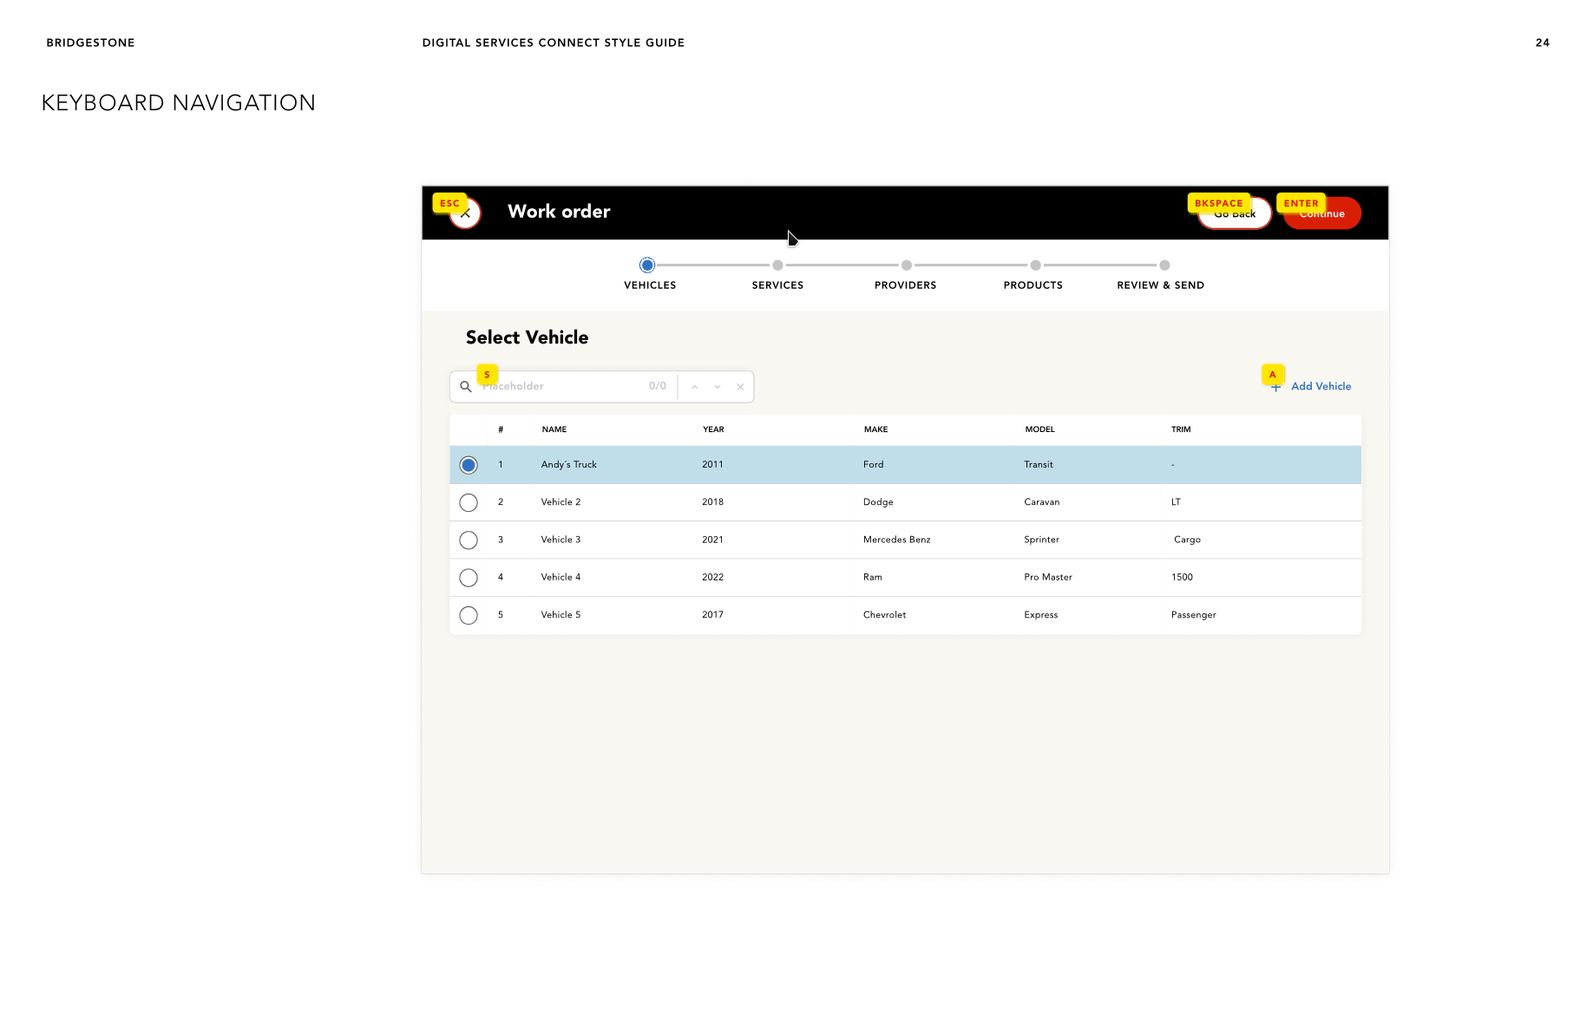This screenshot has width=1593, height=1028.
Task: Close the Work order with X icon
Action: pos(466,213)
